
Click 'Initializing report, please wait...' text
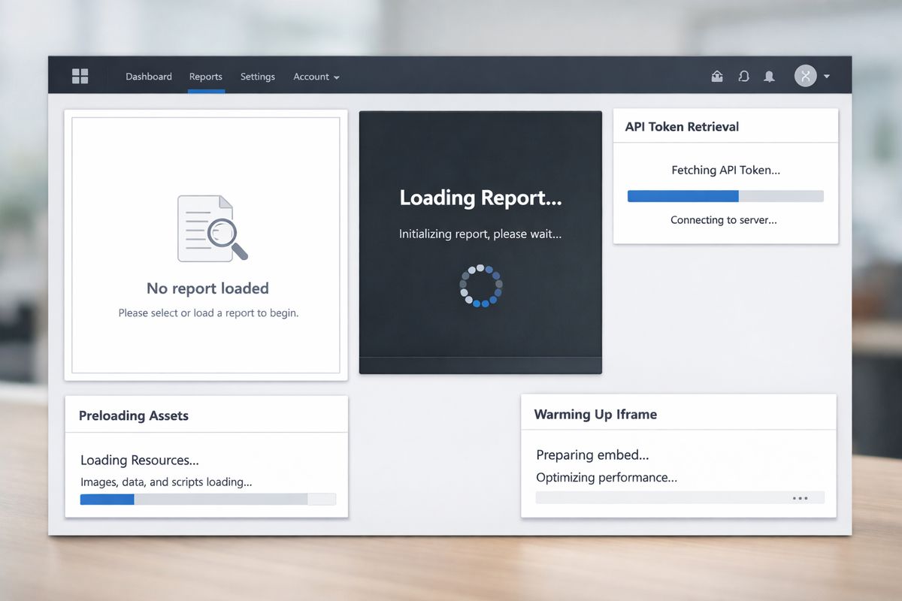(480, 234)
